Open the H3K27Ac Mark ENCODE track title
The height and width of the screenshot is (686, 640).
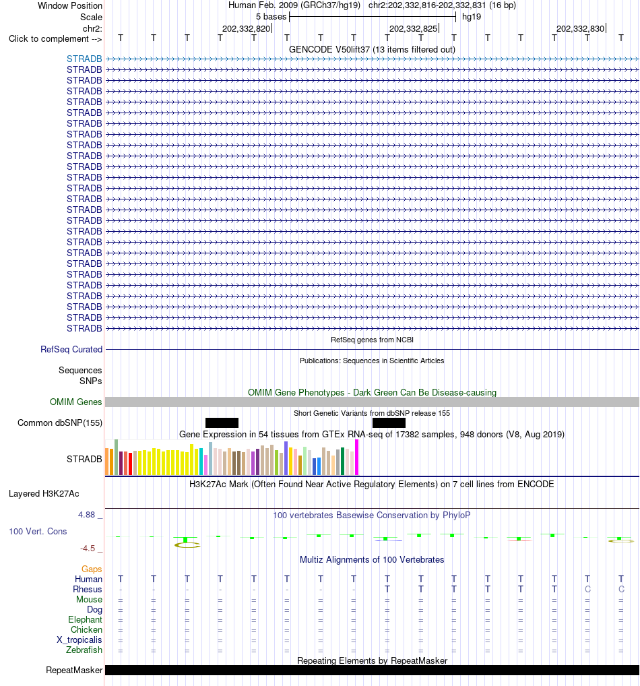tap(372, 485)
